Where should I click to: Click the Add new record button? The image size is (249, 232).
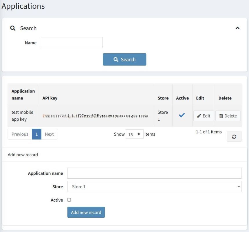point(86,212)
